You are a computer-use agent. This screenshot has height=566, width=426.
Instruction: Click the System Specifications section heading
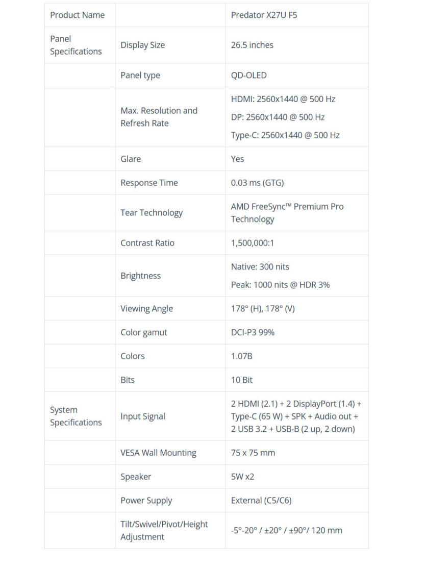click(76, 416)
